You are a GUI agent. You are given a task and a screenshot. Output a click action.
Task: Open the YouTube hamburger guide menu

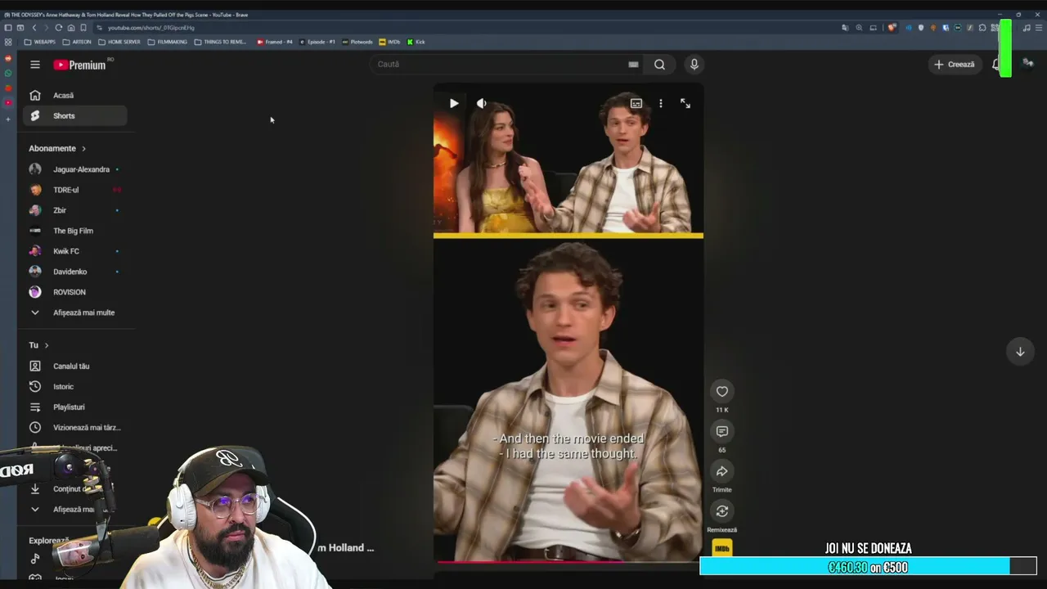click(x=35, y=65)
